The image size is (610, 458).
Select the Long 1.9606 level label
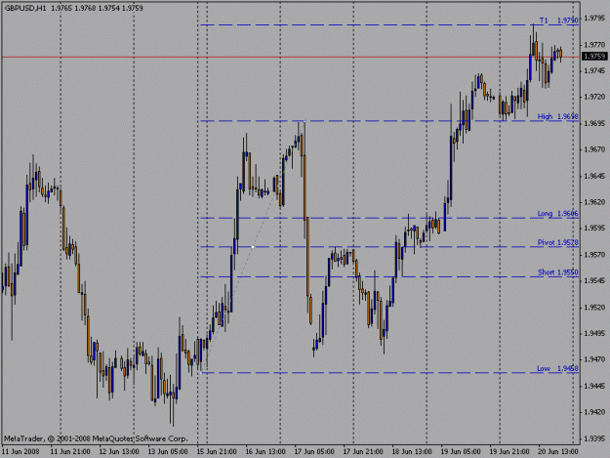(558, 213)
